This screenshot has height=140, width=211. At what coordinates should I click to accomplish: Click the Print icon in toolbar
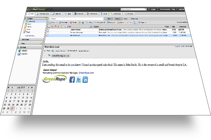(83, 23)
